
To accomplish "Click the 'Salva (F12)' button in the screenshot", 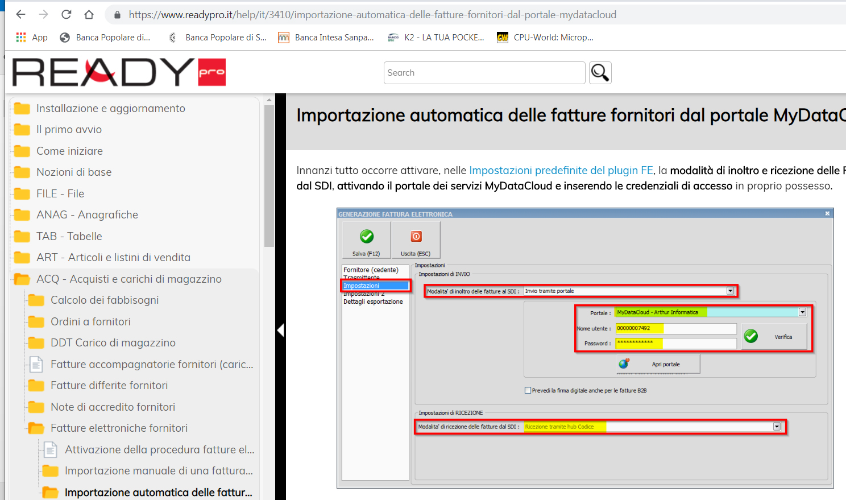I will [x=367, y=240].
